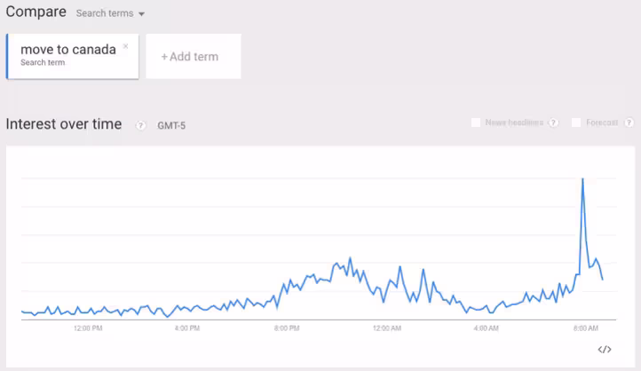
Task: Click the 12:00 AM time axis label
Action: coord(387,328)
